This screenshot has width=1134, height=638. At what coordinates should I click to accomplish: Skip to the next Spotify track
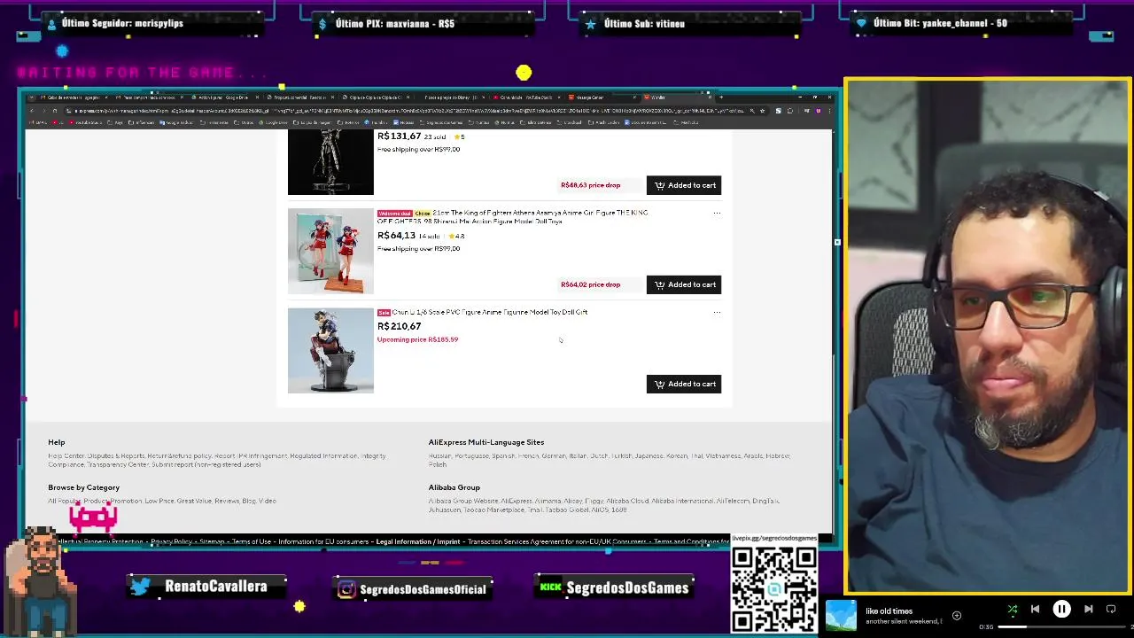pyautogui.click(x=1088, y=609)
